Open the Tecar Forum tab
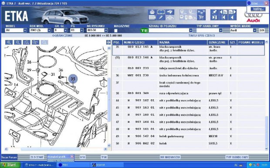 pos(9,157)
